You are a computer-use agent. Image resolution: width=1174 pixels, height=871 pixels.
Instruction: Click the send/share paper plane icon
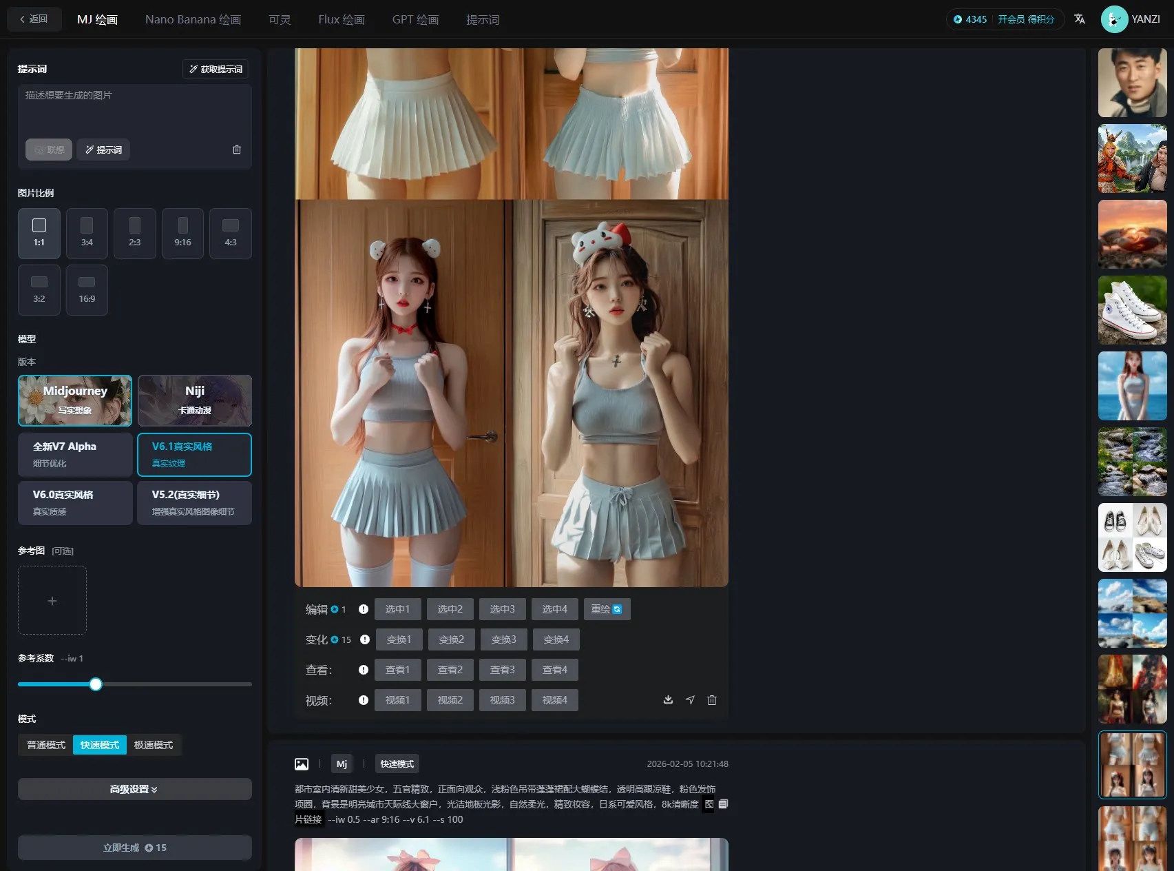(x=690, y=700)
